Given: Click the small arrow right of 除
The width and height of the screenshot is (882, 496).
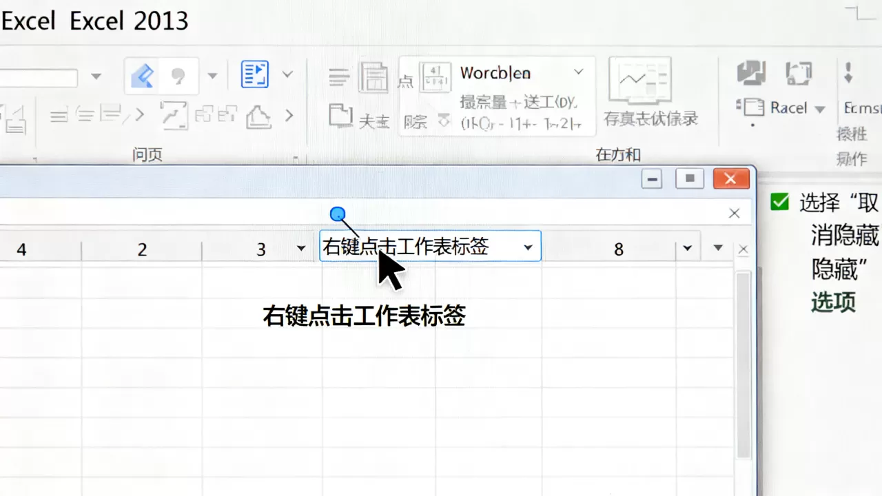Looking at the screenshot, I should (444, 121).
